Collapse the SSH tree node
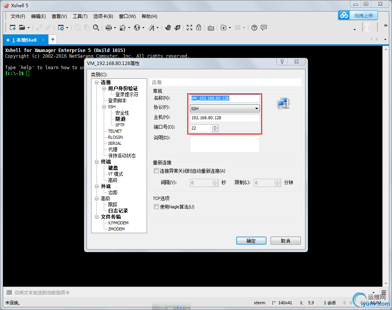The height and width of the screenshot is (310, 392). click(x=104, y=107)
